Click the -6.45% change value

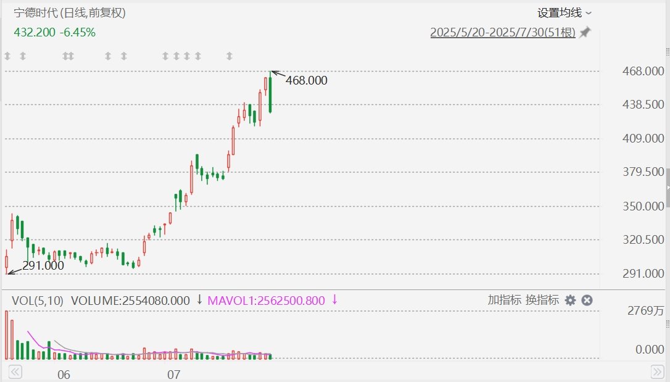(77, 33)
